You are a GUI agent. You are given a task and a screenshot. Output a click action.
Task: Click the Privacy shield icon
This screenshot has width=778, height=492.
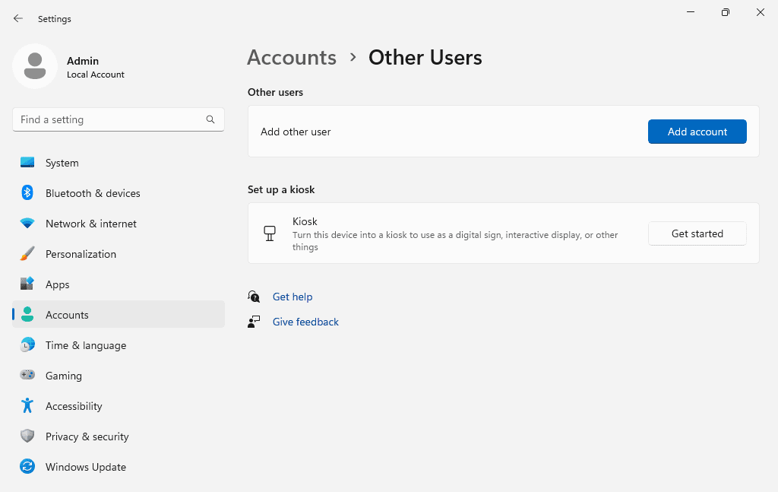tap(27, 436)
